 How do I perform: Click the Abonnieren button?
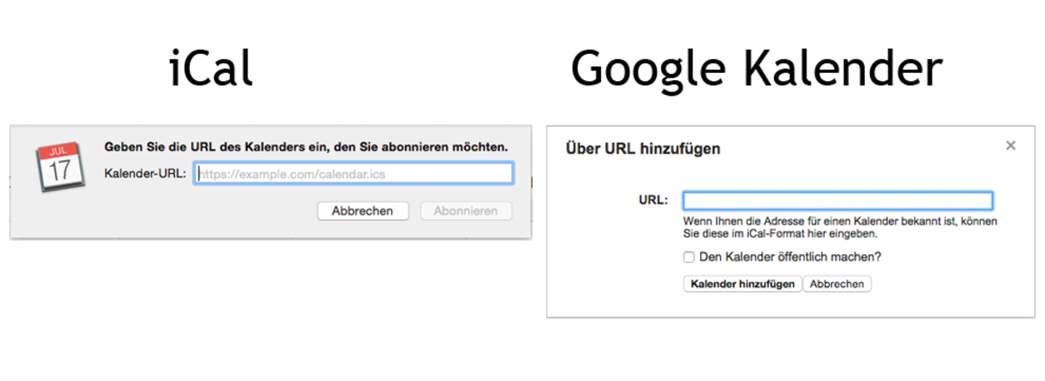click(466, 211)
